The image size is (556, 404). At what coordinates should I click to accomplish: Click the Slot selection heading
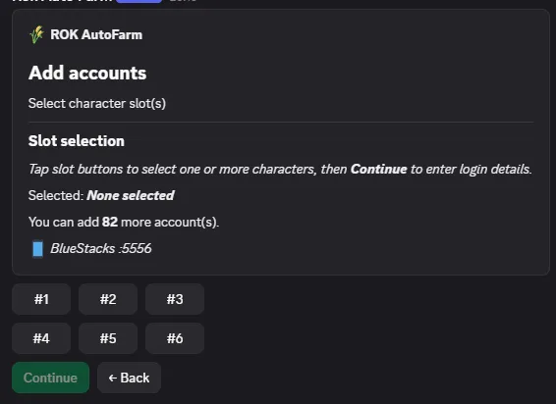pos(77,141)
